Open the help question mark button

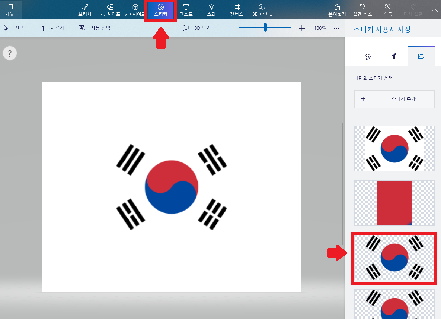(10, 53)
